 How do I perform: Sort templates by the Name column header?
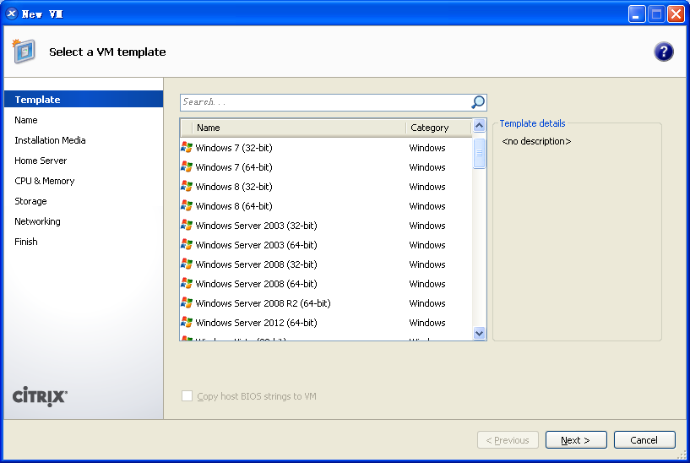(x=299, y=128)
